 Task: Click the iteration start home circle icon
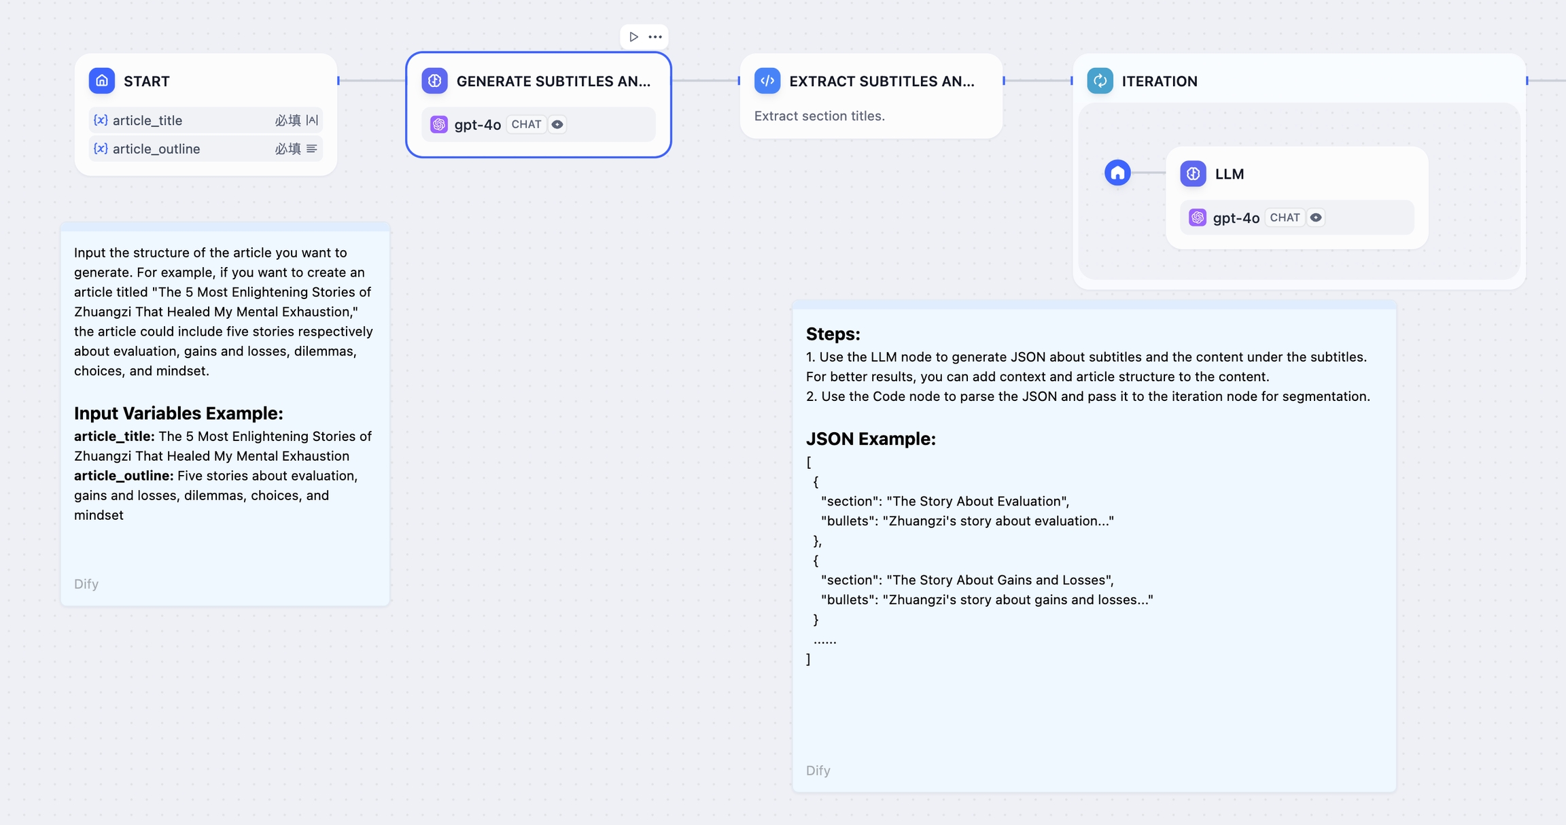tap(1117, 173)
